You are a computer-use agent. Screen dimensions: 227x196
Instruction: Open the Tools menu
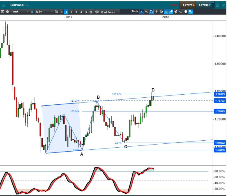click(x=135, y=12)
